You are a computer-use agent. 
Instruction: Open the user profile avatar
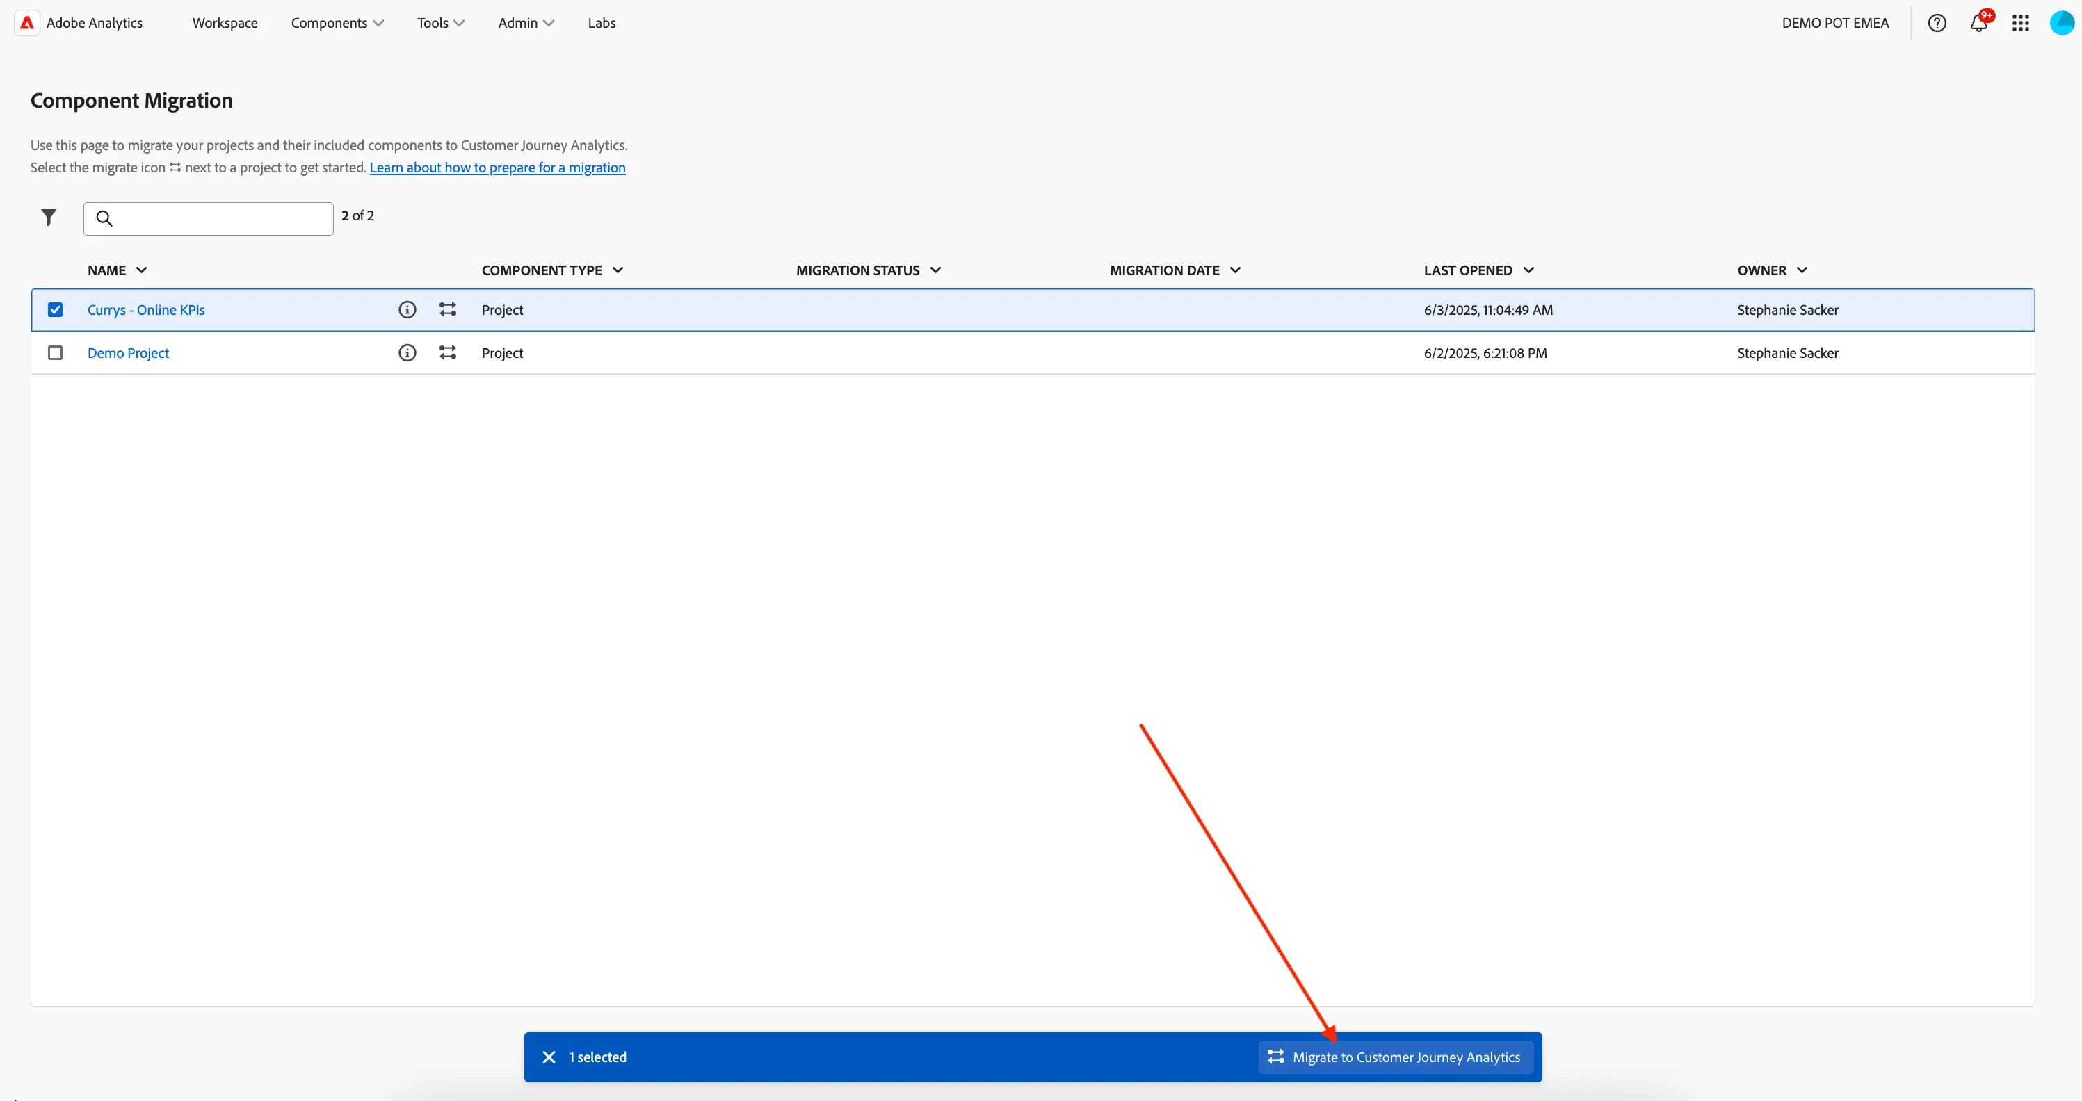pos(2062,23)
